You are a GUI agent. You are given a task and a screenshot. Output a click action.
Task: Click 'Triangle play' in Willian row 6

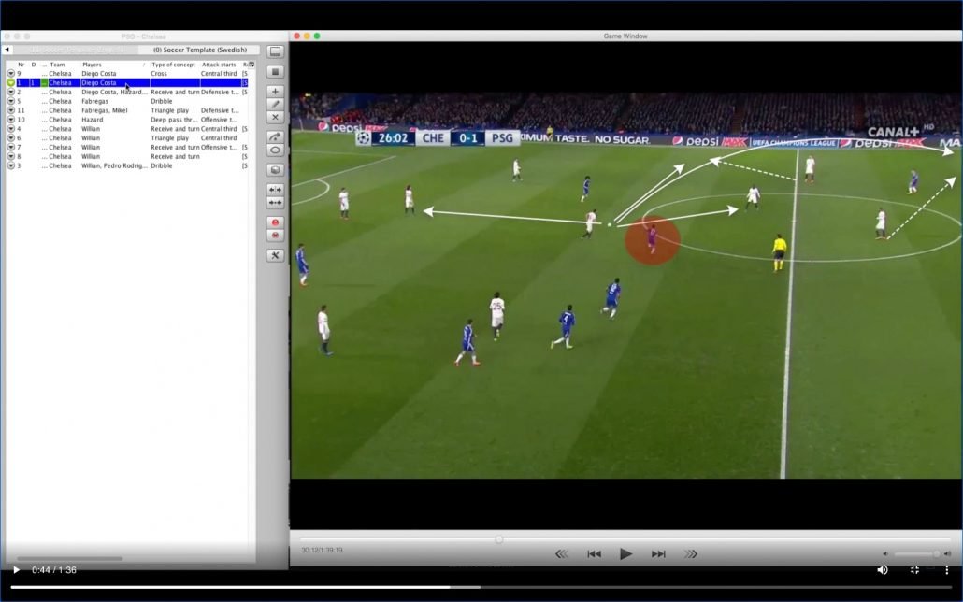169,137
